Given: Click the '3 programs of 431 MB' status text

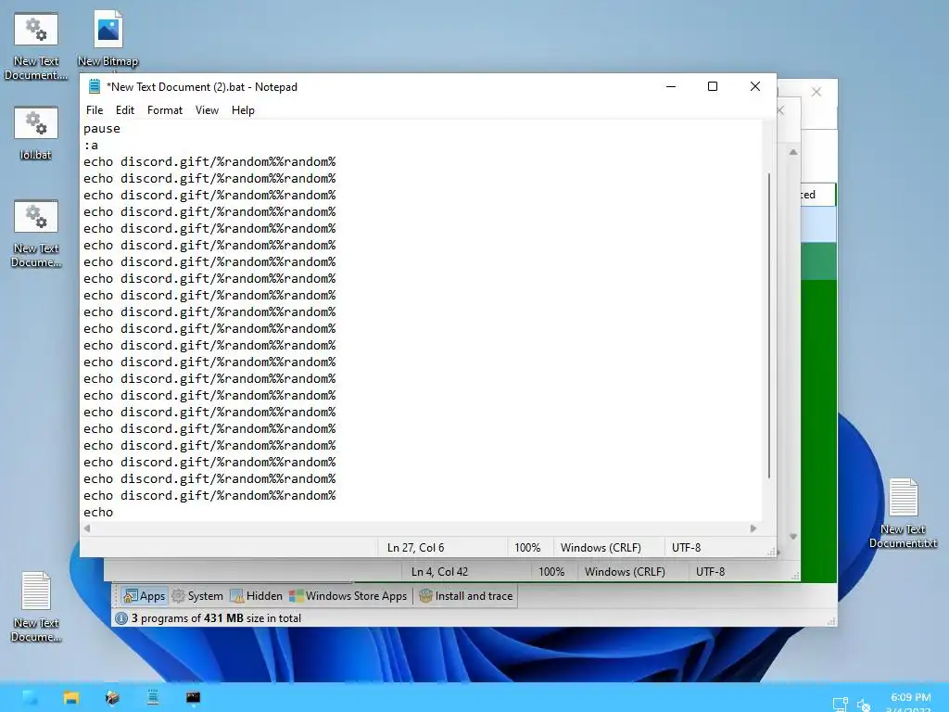Looking at the screenshot, I should tap(216, 618).
